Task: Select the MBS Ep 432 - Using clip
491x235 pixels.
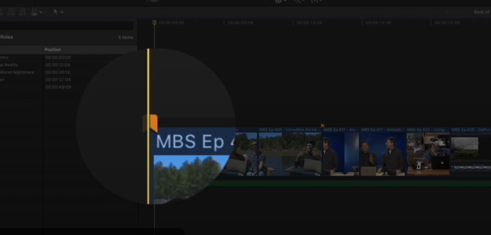Action: click(428, 152)
